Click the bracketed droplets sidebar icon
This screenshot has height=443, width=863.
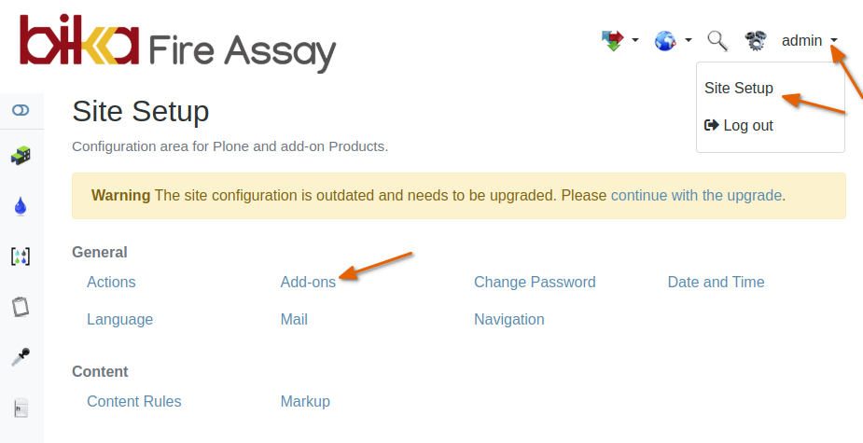coord(21,256)
